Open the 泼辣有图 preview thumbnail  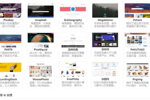pyautogui.click(x=73, y=40)
